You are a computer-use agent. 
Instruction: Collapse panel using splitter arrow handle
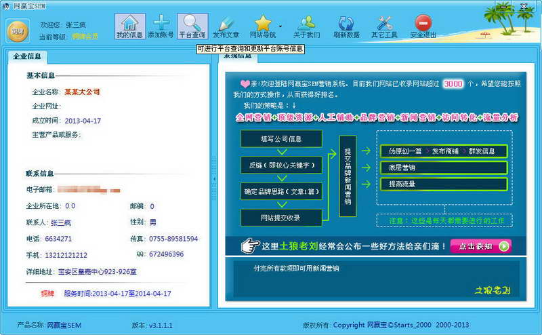[214, 179]
